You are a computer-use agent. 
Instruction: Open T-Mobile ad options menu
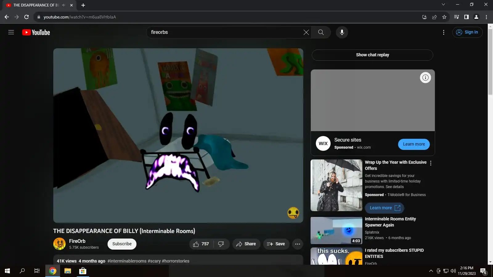431,163
